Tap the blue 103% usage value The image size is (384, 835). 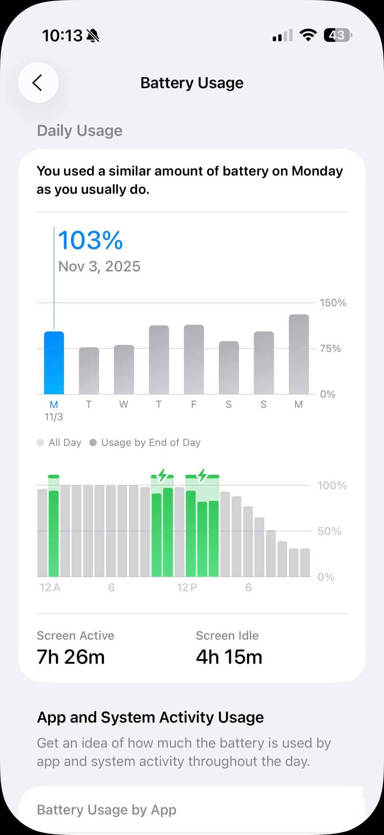(90, 240)
